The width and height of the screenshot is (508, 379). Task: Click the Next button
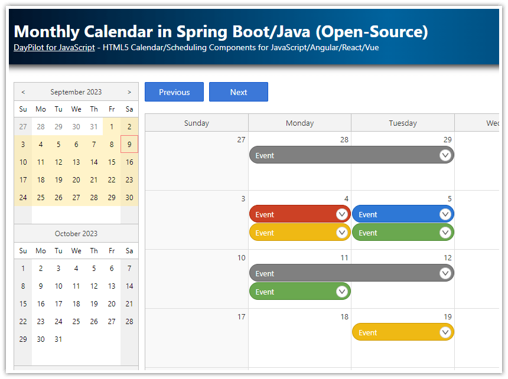238,92
